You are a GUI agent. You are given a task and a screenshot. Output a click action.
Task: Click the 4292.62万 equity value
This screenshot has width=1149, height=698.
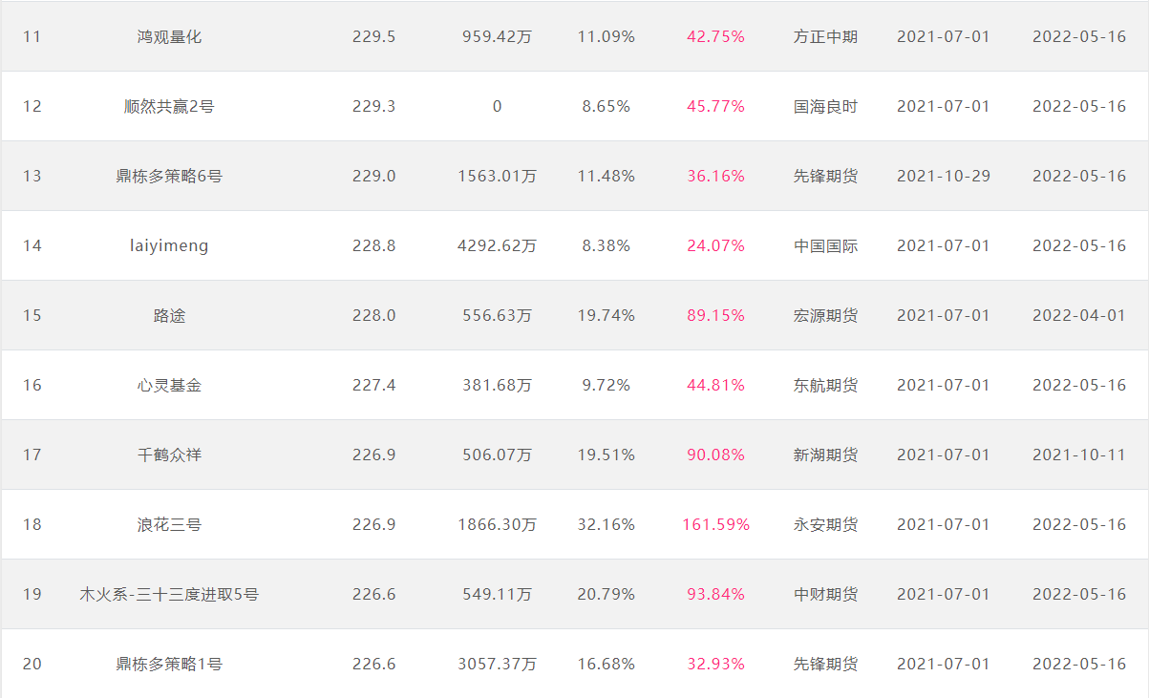[x=497, y=246]
